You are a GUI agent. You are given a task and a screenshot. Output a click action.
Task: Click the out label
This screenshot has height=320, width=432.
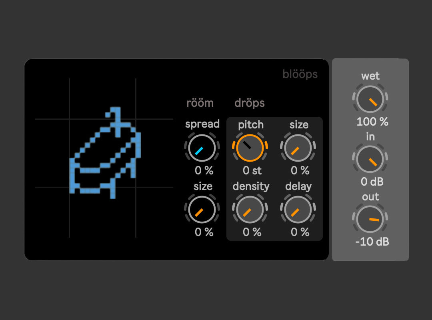[x=370, y=197]
